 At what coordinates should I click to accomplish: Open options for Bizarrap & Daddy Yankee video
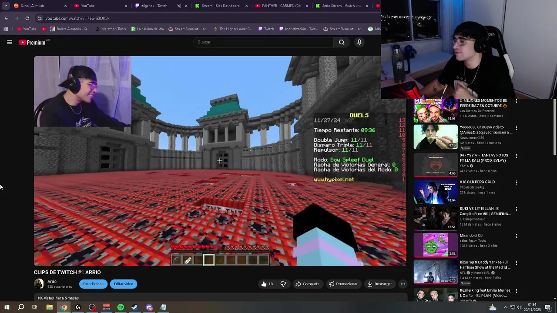tap(517, 263)
